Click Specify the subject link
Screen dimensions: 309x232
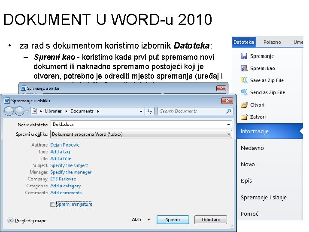point(69,165)
